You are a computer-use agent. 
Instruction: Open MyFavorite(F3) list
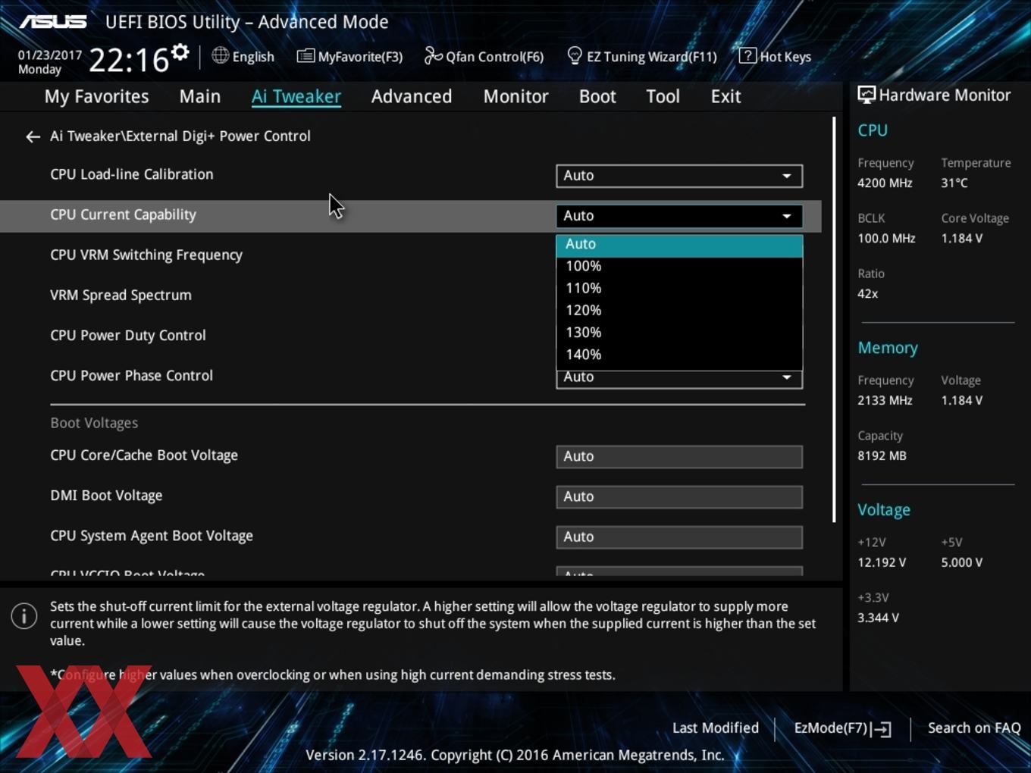pyautogui.click(x=349, y=56)
